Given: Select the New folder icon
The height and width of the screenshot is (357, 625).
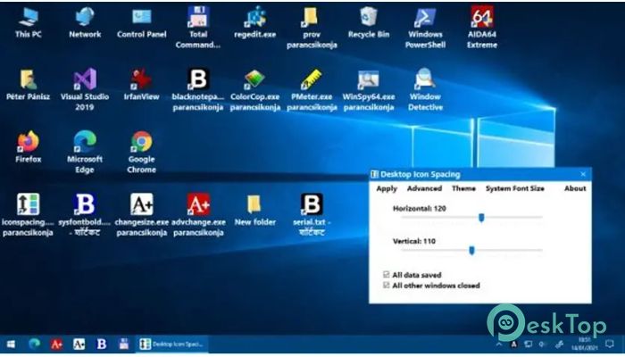Looking at the screenshot, I should 254,211.
